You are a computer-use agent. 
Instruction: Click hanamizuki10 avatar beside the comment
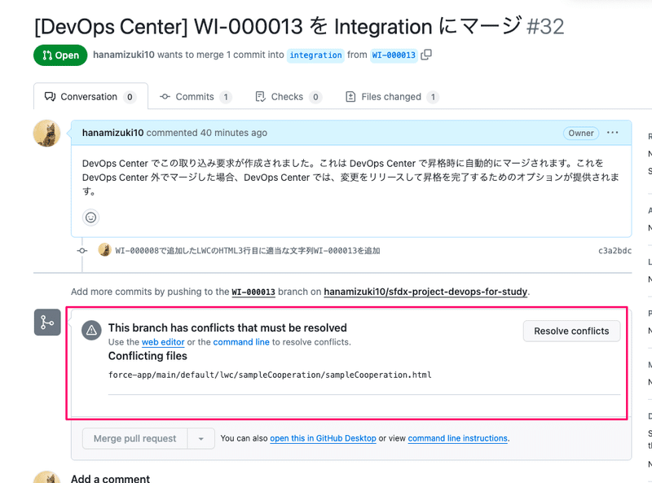click(46, 134)
